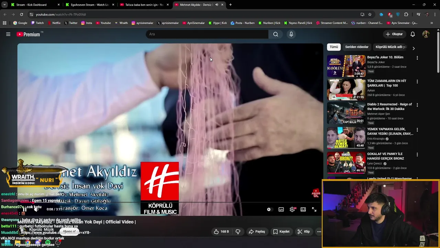Image resolution: width=440 pixels, height=248 pixels.
Task: Open the tab search chevron
Action: pyautogui.click(x=4, y=5)
